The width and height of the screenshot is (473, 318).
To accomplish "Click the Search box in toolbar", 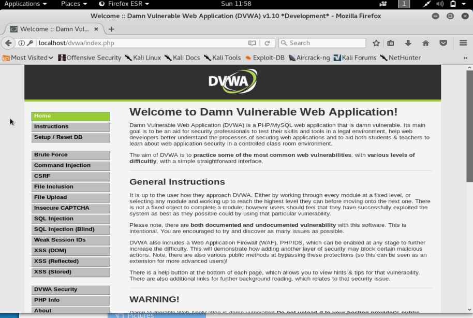I will (322, 43).
